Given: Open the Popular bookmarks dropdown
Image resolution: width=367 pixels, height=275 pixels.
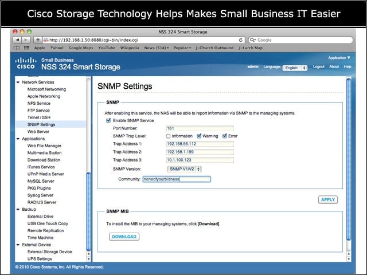Looking at the screenshot, I should (182, 48).
